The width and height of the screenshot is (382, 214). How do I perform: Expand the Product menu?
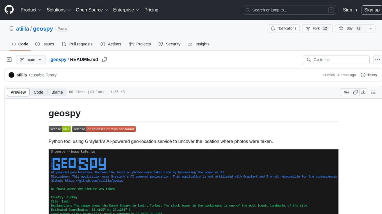(31, 10)
